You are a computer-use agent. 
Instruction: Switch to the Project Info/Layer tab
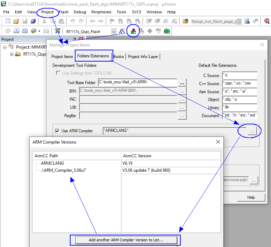pos(143,56)
